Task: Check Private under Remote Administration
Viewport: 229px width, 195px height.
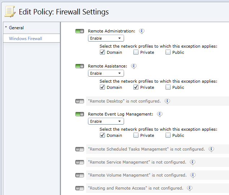Action: pos(136,52)
